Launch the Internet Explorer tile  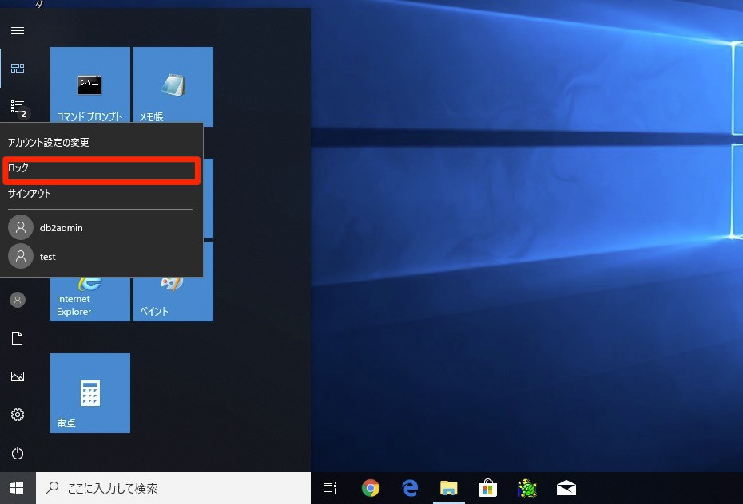click(x=90, y=299)
